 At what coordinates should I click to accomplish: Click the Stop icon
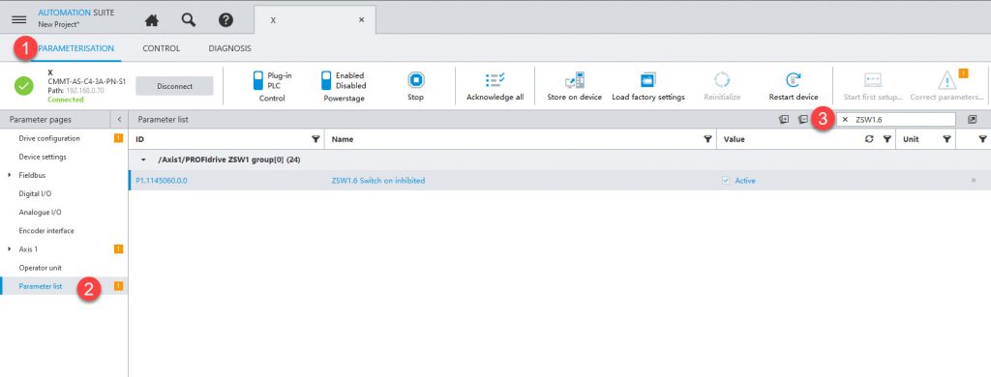416,80
